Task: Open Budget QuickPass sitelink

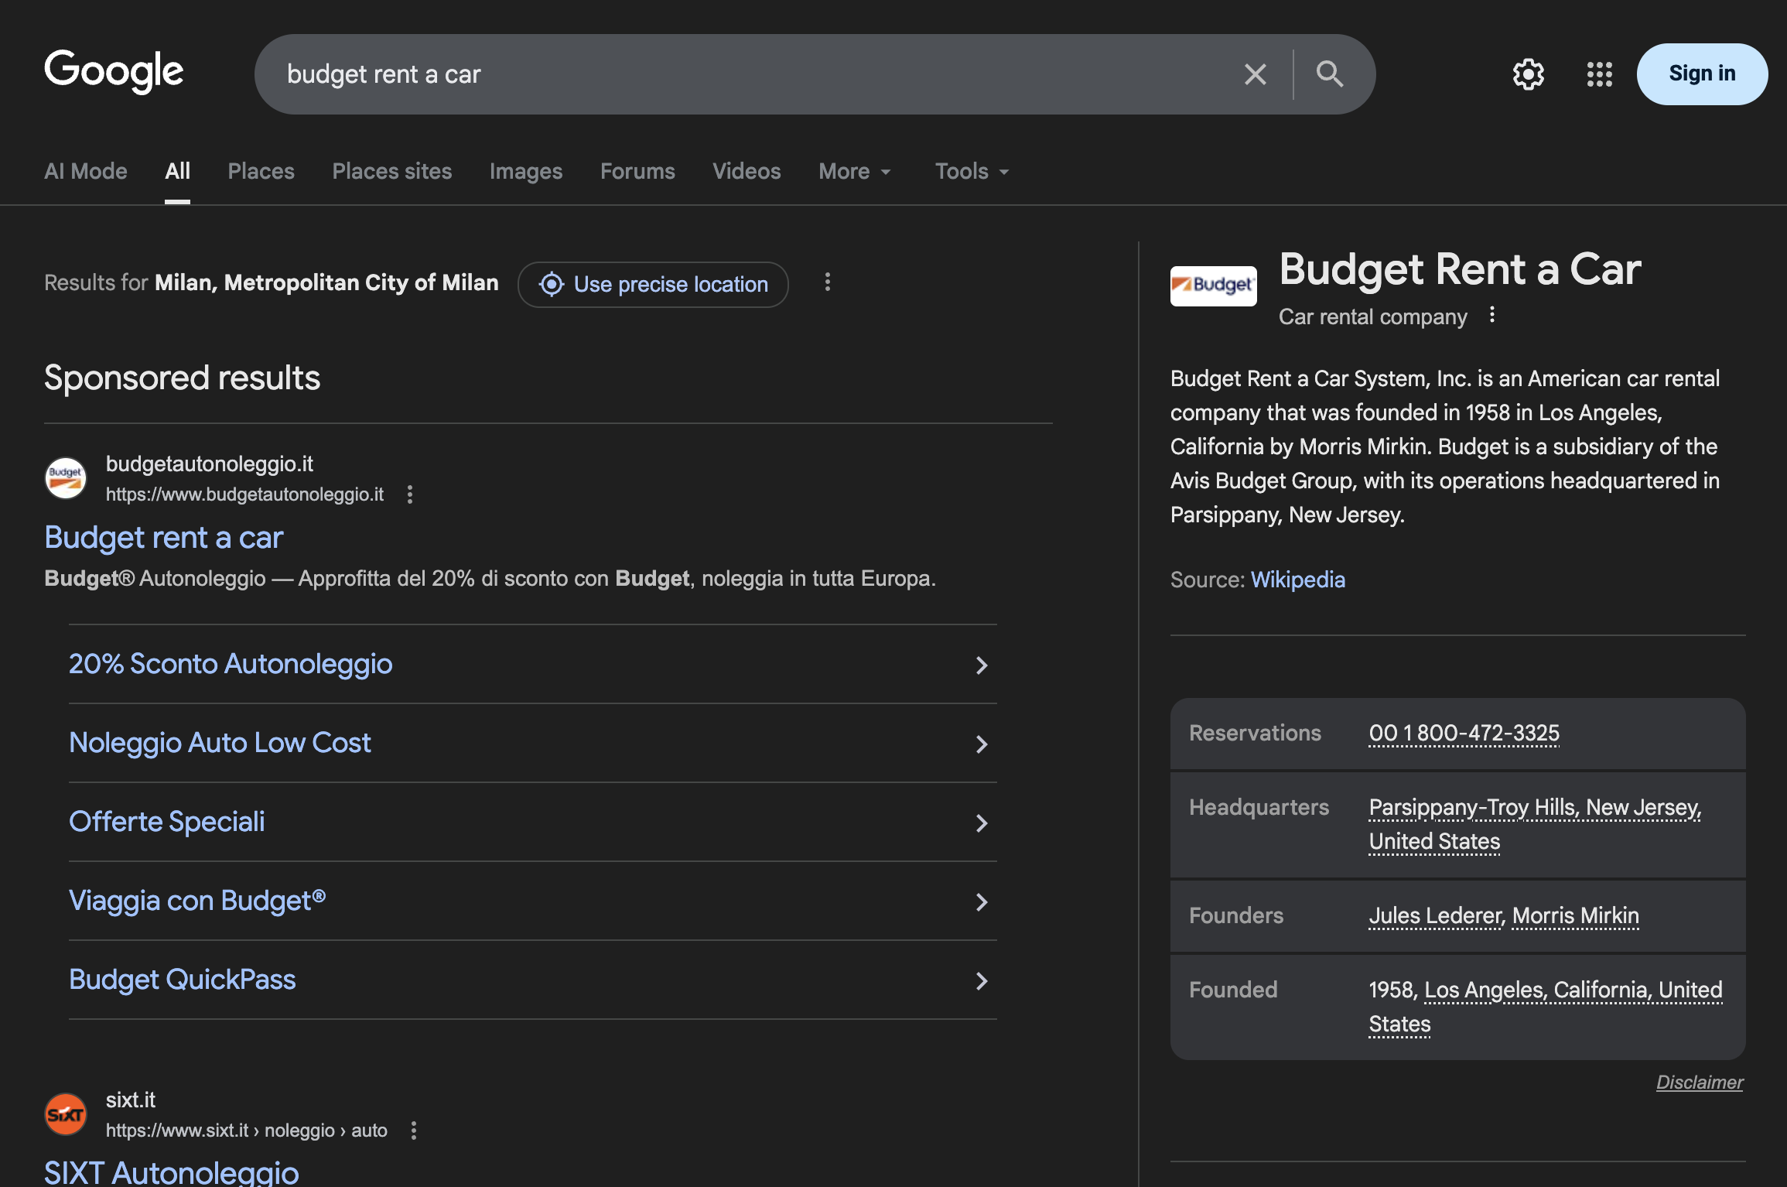Action: (x=183, y=980)
